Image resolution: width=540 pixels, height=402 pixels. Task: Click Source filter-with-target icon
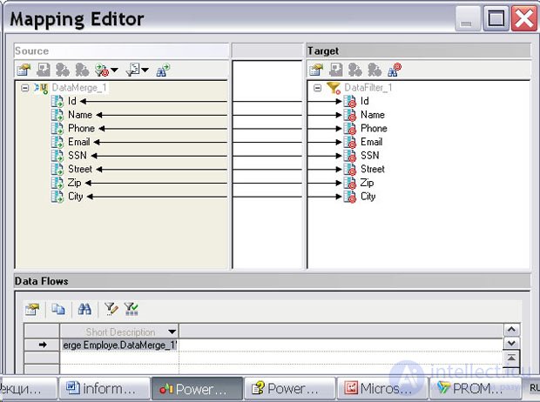point(102,70)
